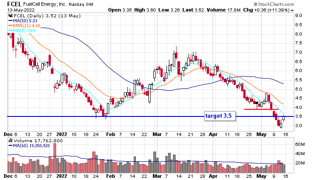Click the MA(50) 5.31 legend entry

[x=23, y=20]
